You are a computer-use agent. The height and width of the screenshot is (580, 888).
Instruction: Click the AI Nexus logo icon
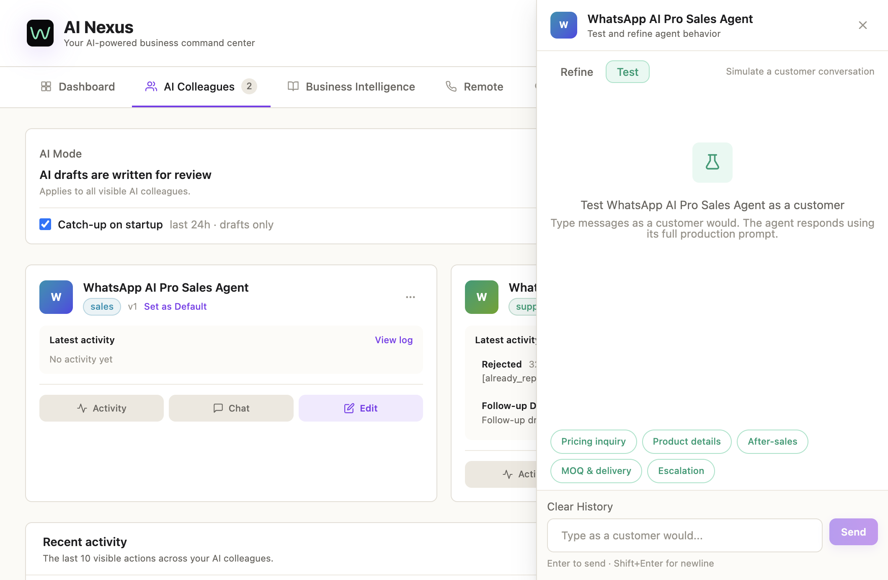tap(40, 33)
